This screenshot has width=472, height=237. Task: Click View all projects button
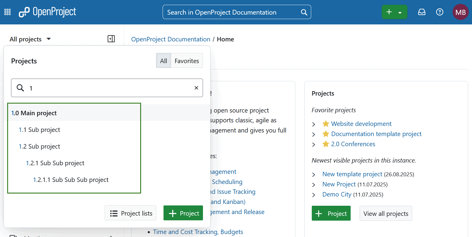point(386,213)
